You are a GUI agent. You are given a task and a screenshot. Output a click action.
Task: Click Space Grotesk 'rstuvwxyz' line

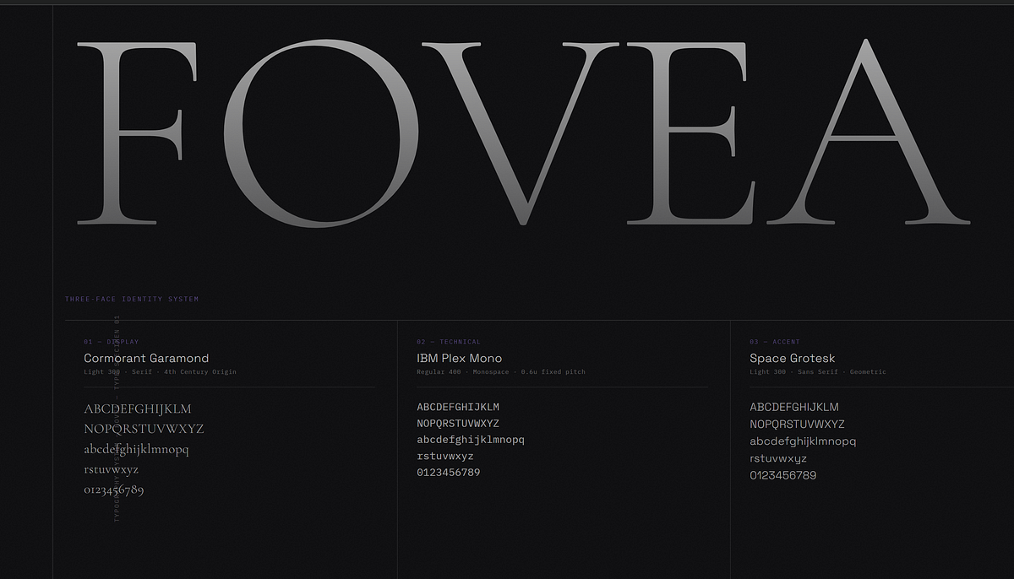point(778,459)
